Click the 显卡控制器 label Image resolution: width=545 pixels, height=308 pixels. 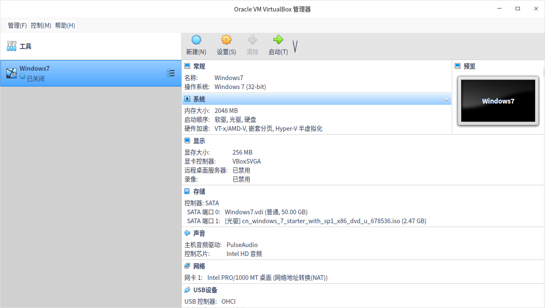click(x=200, y=161)
